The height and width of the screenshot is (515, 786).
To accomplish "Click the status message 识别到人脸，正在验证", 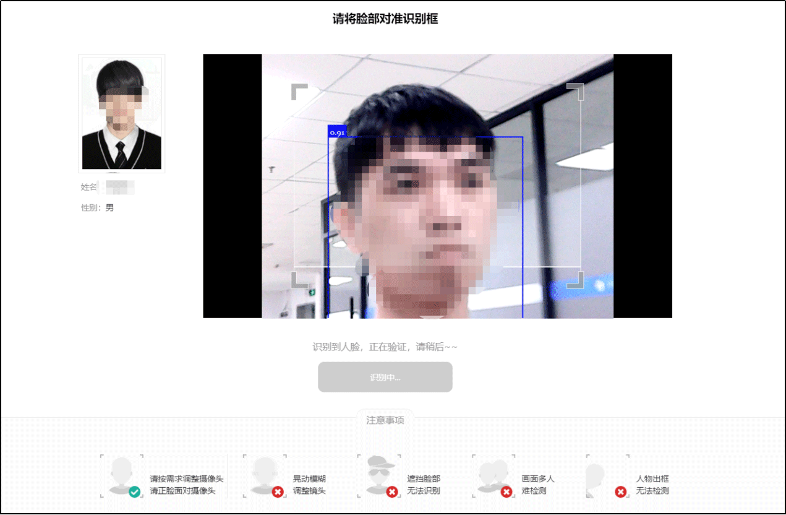I will (x=385, y=347).
